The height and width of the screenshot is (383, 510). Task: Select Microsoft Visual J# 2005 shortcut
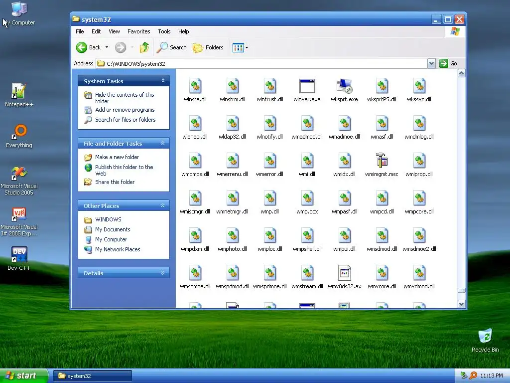pyautogui.click(x=19, y=221)
